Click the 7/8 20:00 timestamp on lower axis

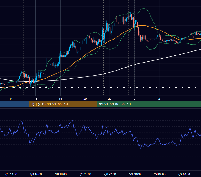tap(85, 174)
